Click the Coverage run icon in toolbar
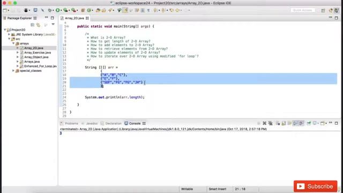This screenshot has height=193, width=343. (x=65, y=10)
